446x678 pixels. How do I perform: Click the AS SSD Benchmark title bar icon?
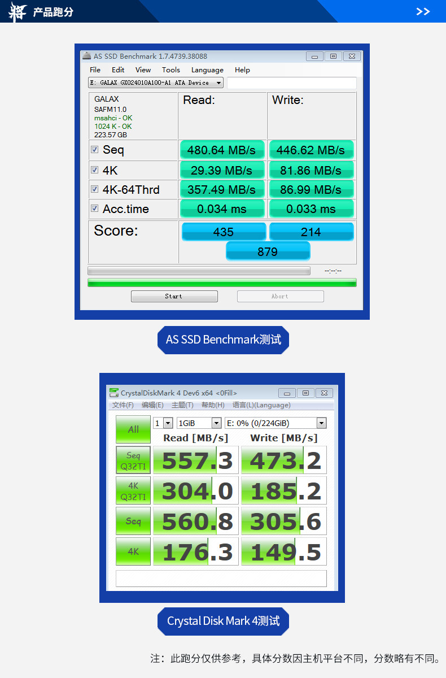point(86,56)
